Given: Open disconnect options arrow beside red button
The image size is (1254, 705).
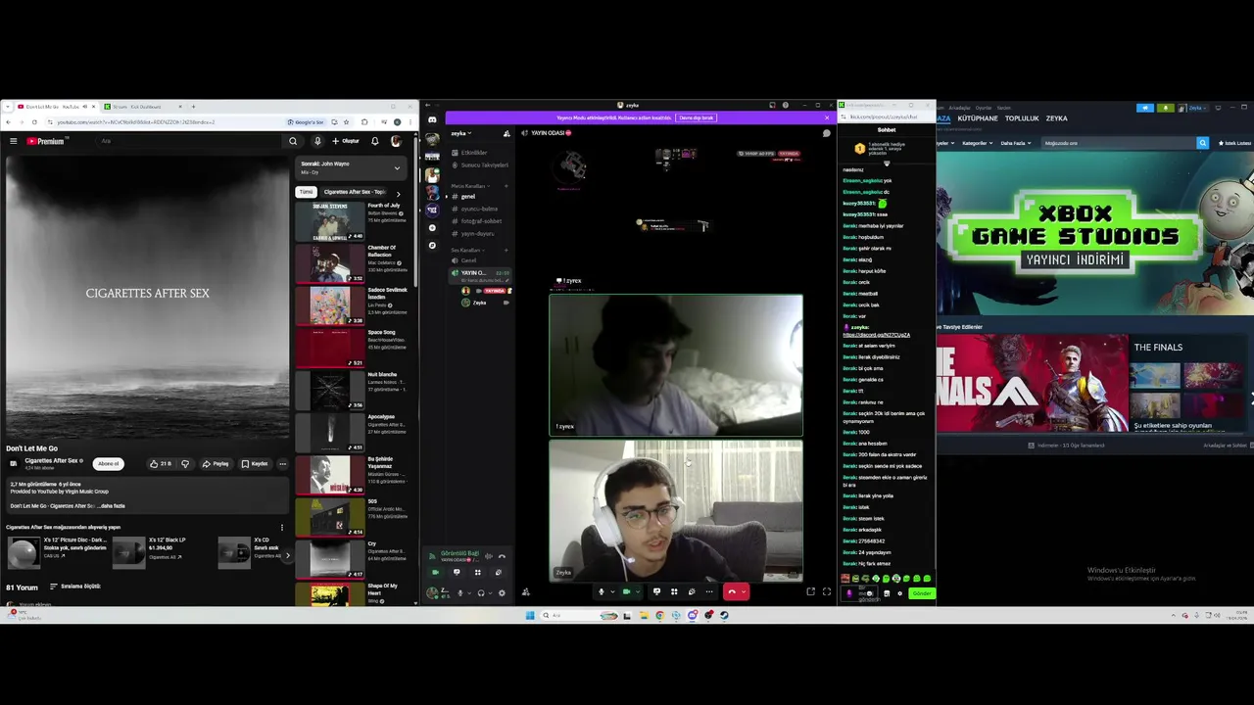Looking at the screenshot, I should point(744,591).
